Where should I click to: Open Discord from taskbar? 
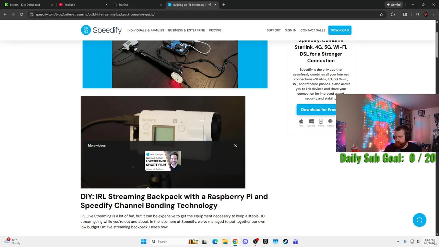(x=245, y=242)
